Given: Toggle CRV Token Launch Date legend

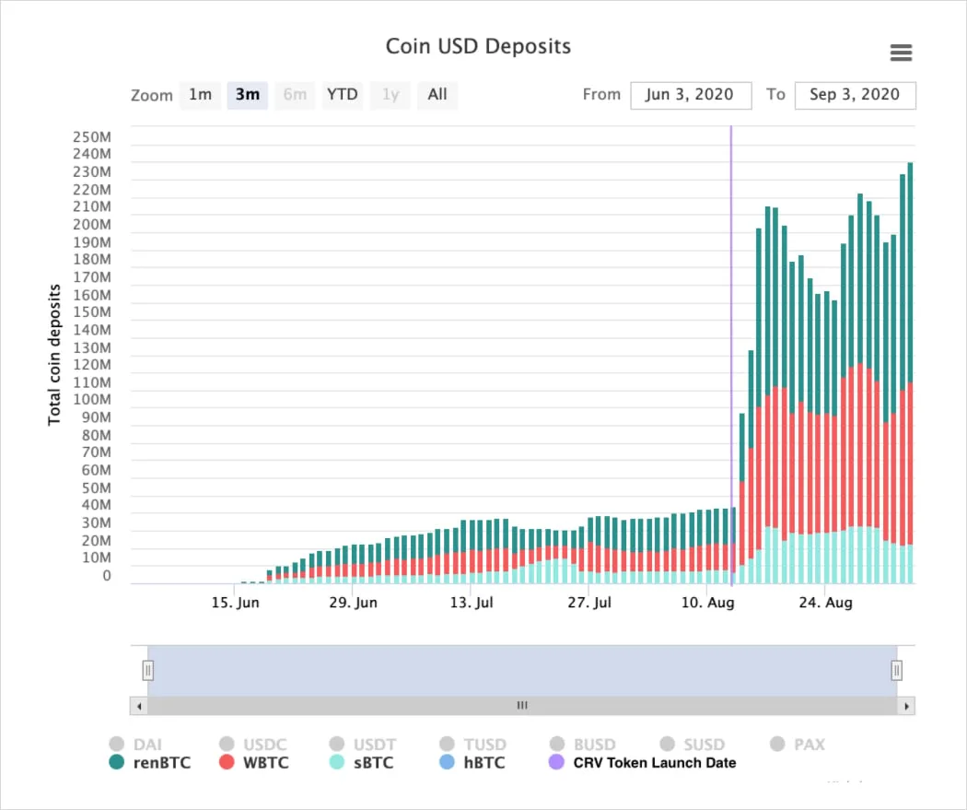Looking at the screenshot, I should (643, 762).
